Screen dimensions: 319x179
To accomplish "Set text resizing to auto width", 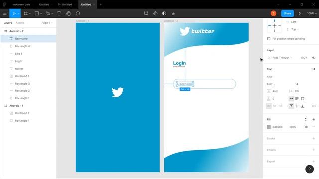I will (x=291, y=98).
